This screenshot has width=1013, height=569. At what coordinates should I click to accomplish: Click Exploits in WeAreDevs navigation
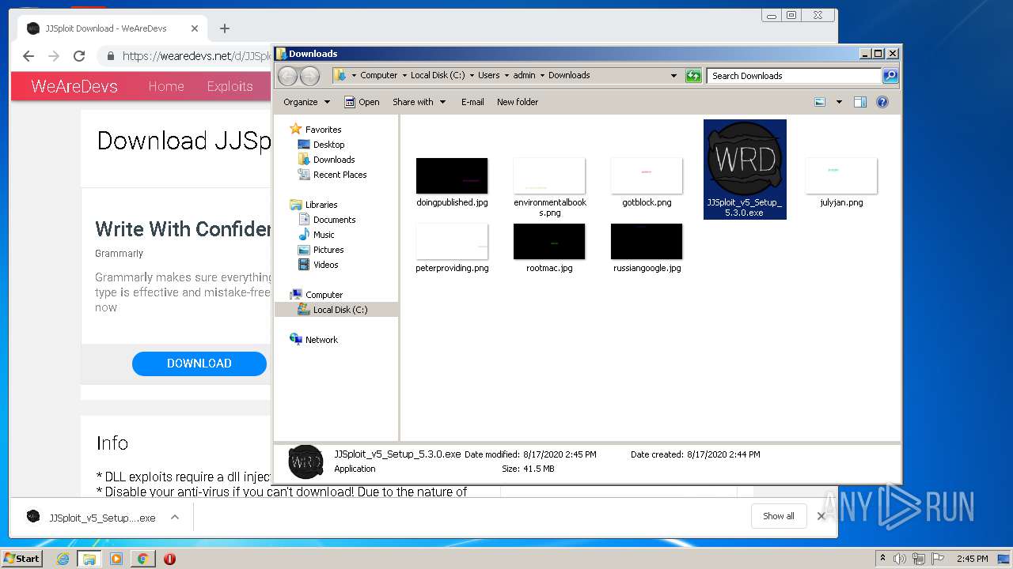click(230, 86)
